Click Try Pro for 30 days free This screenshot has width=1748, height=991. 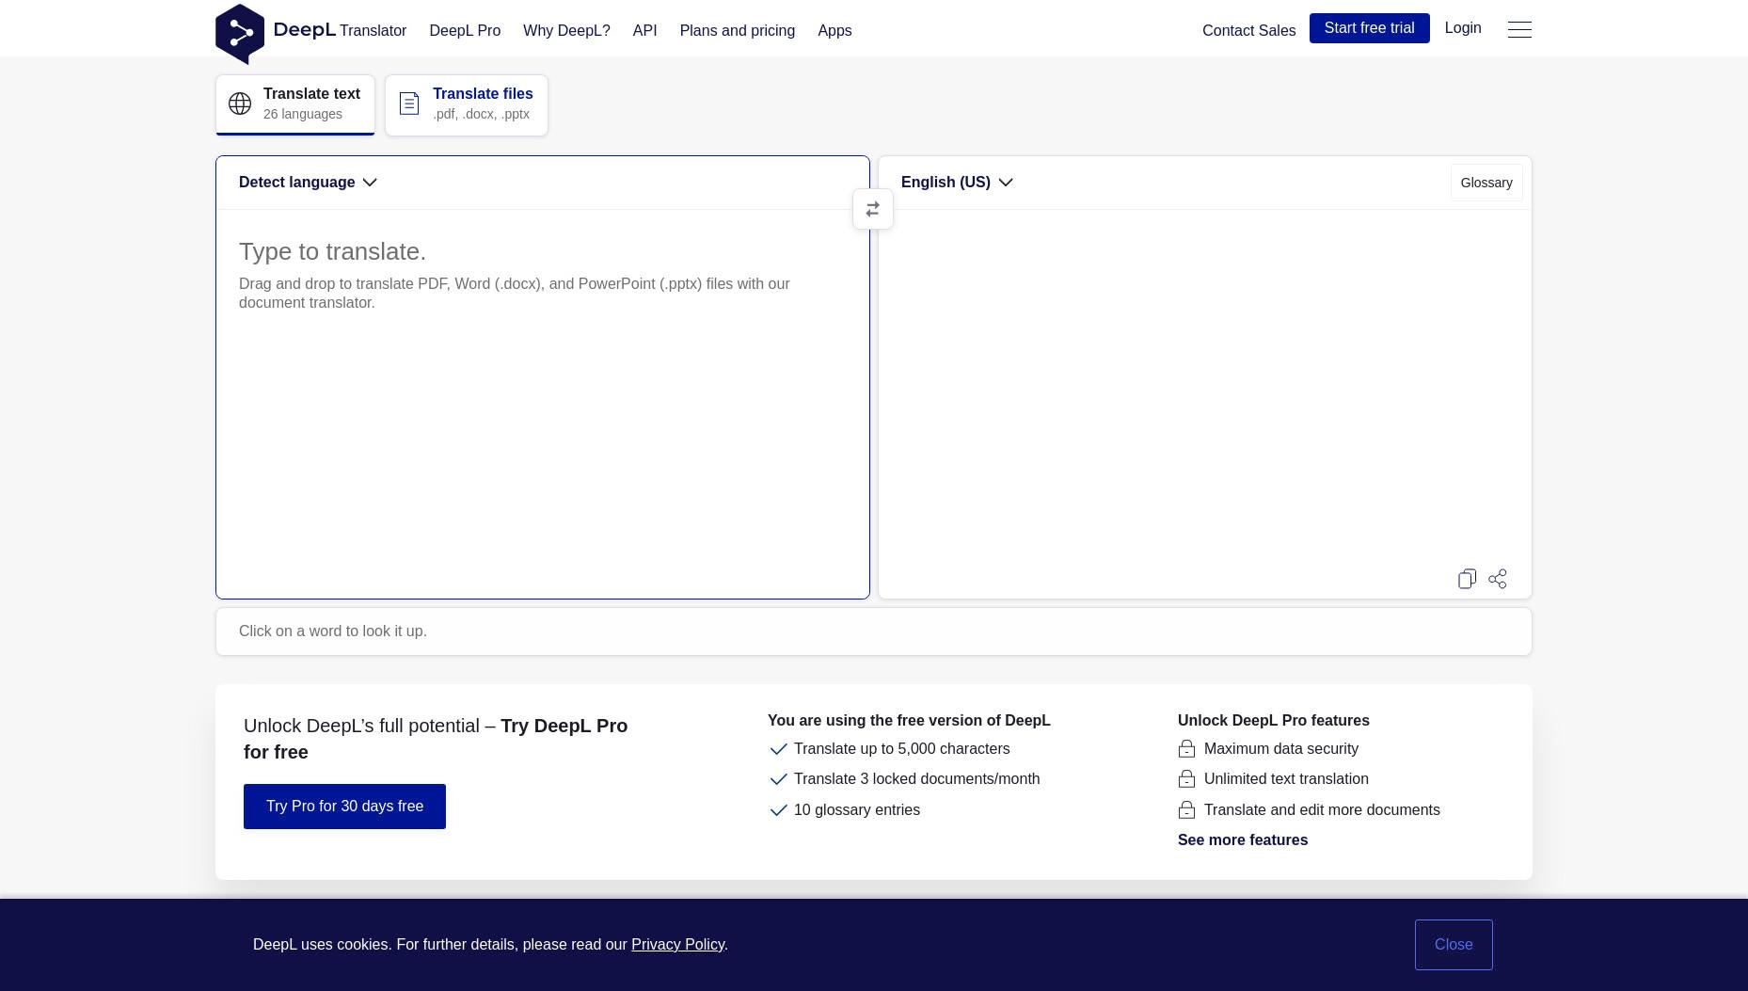[344, 807]
